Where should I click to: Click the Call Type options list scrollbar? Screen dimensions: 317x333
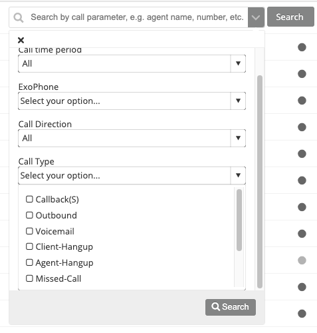coord(239,220)
